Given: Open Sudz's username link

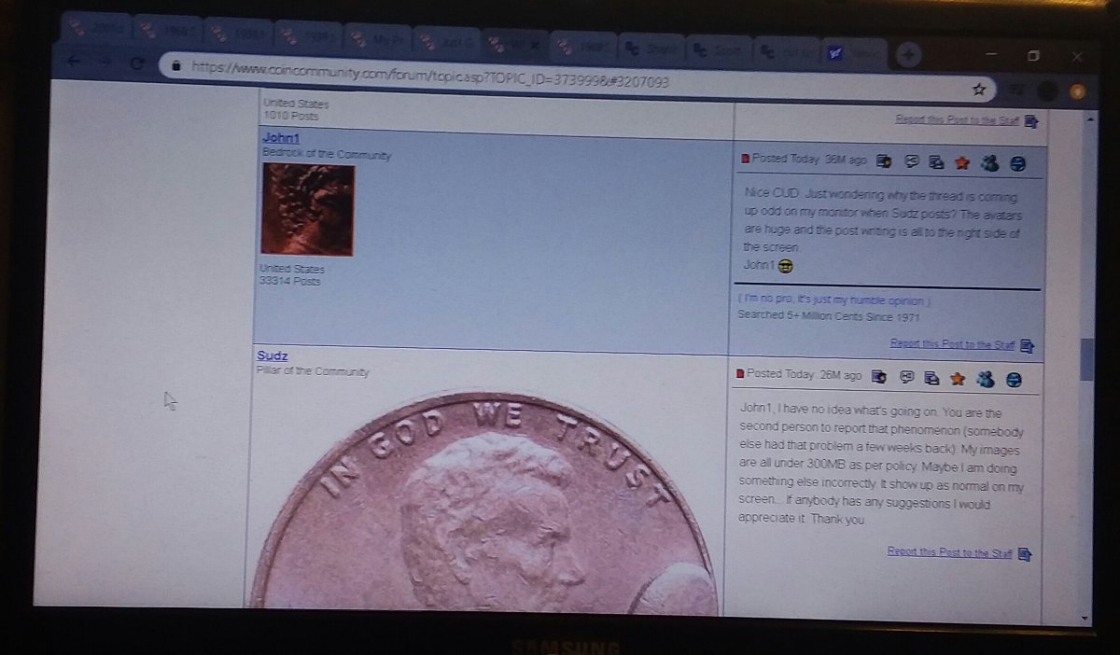Looking at the screenshot, I should (x=273, y=355).
